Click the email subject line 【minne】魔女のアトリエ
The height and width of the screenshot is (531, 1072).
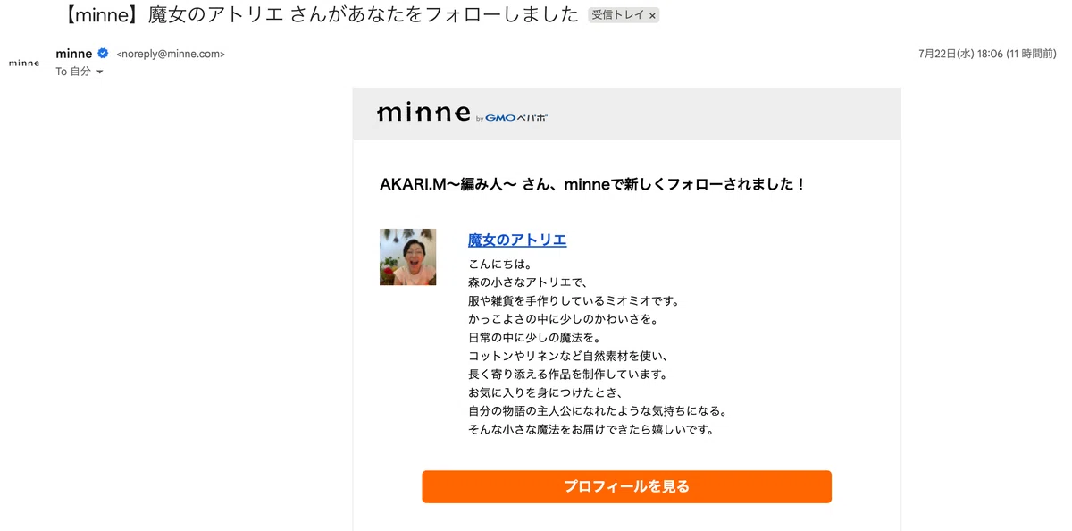click(x=322, y=15)
